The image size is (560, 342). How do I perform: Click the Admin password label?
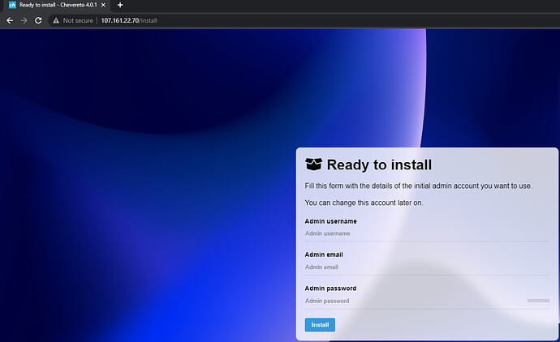[x=330, y=289]
